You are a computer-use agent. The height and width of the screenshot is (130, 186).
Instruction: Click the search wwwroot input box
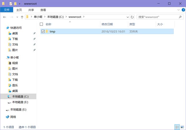tap(158, 17)
